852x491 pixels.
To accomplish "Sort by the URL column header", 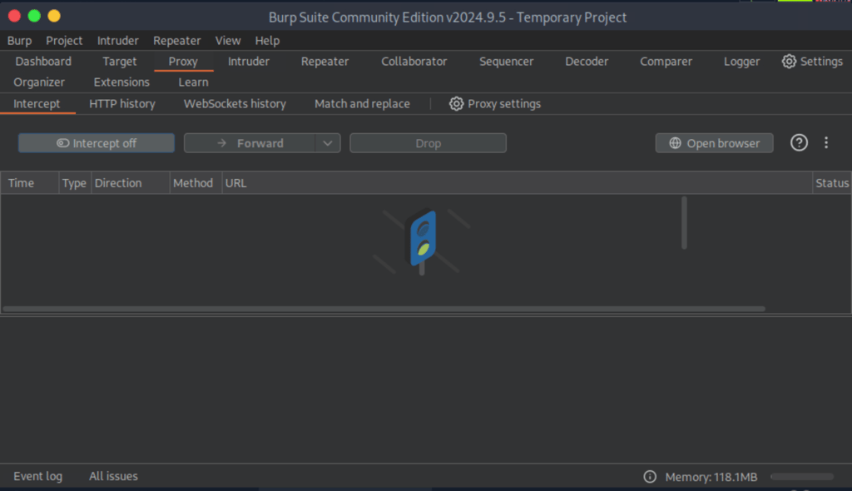I will (236, 183).
